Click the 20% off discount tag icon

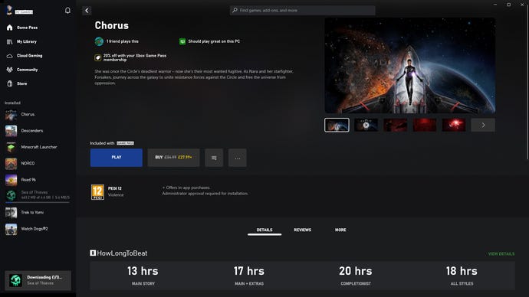(x=98, y=57)
